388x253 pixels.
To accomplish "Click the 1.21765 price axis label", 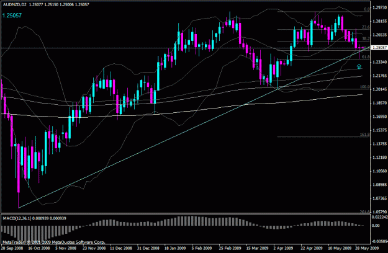I will 379,76.
